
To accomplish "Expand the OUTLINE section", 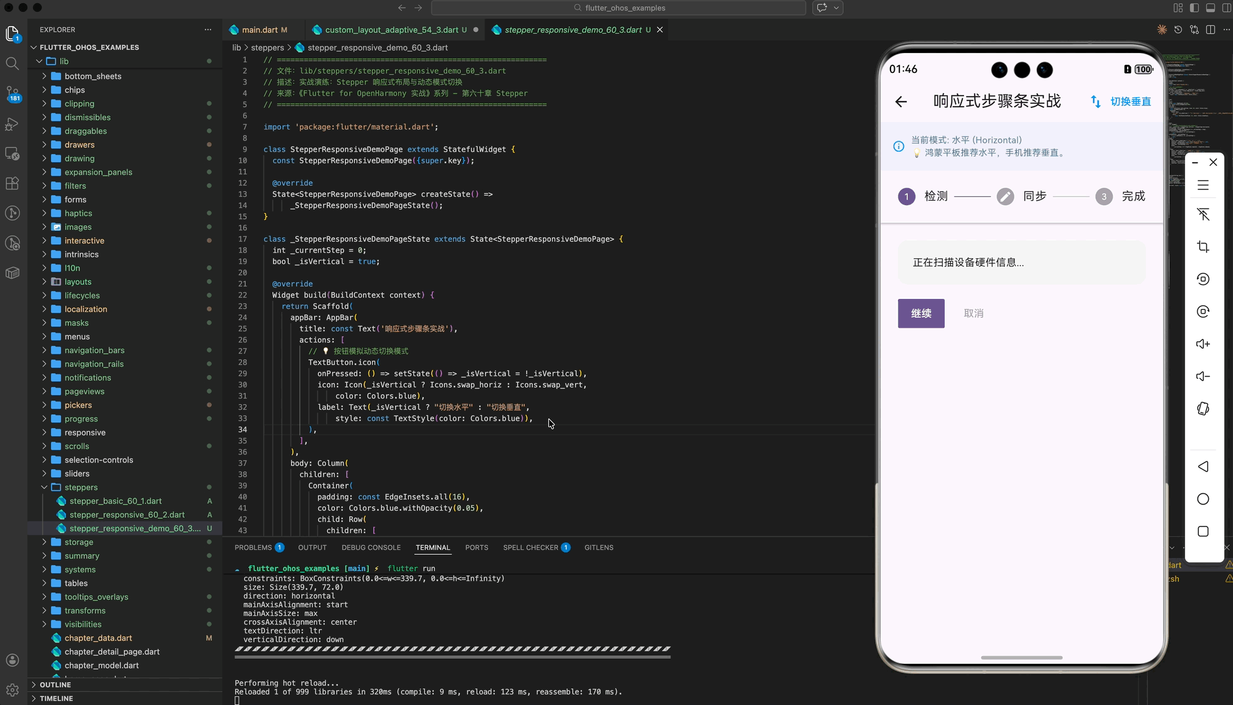I will (x=55, y=684).
